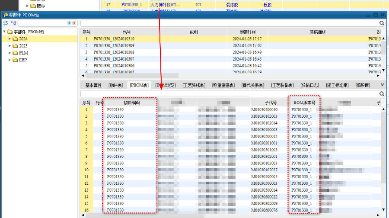The image size is (389, 218).
Task: Sort by BOM版本号 column header
Action: point(304,103)
